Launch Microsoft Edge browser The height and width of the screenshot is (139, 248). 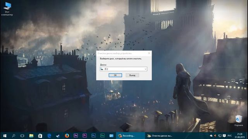(49, 136)
